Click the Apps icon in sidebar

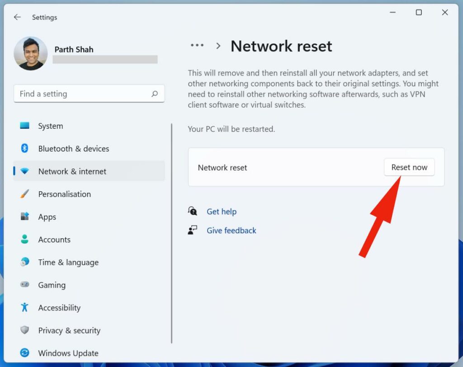[x=25, y=217]
